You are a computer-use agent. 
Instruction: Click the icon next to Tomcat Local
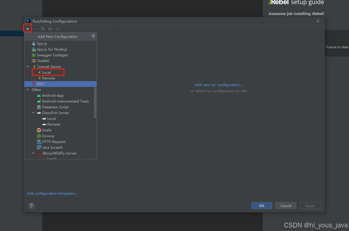[39, 72]
